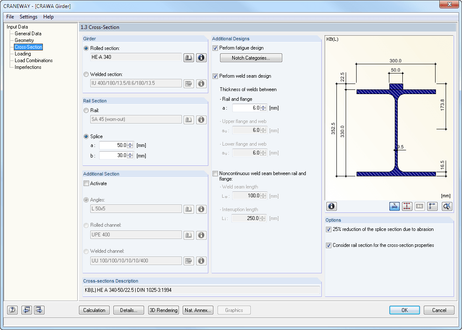Show info for rolled channel UPE 400

click(201, 235)
